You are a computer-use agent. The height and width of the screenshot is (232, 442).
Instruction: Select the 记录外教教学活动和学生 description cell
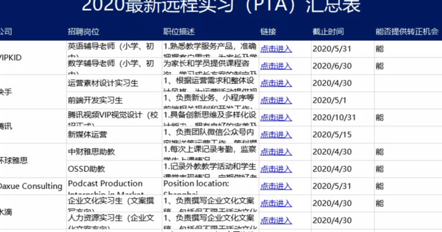[x=210, y=170]
